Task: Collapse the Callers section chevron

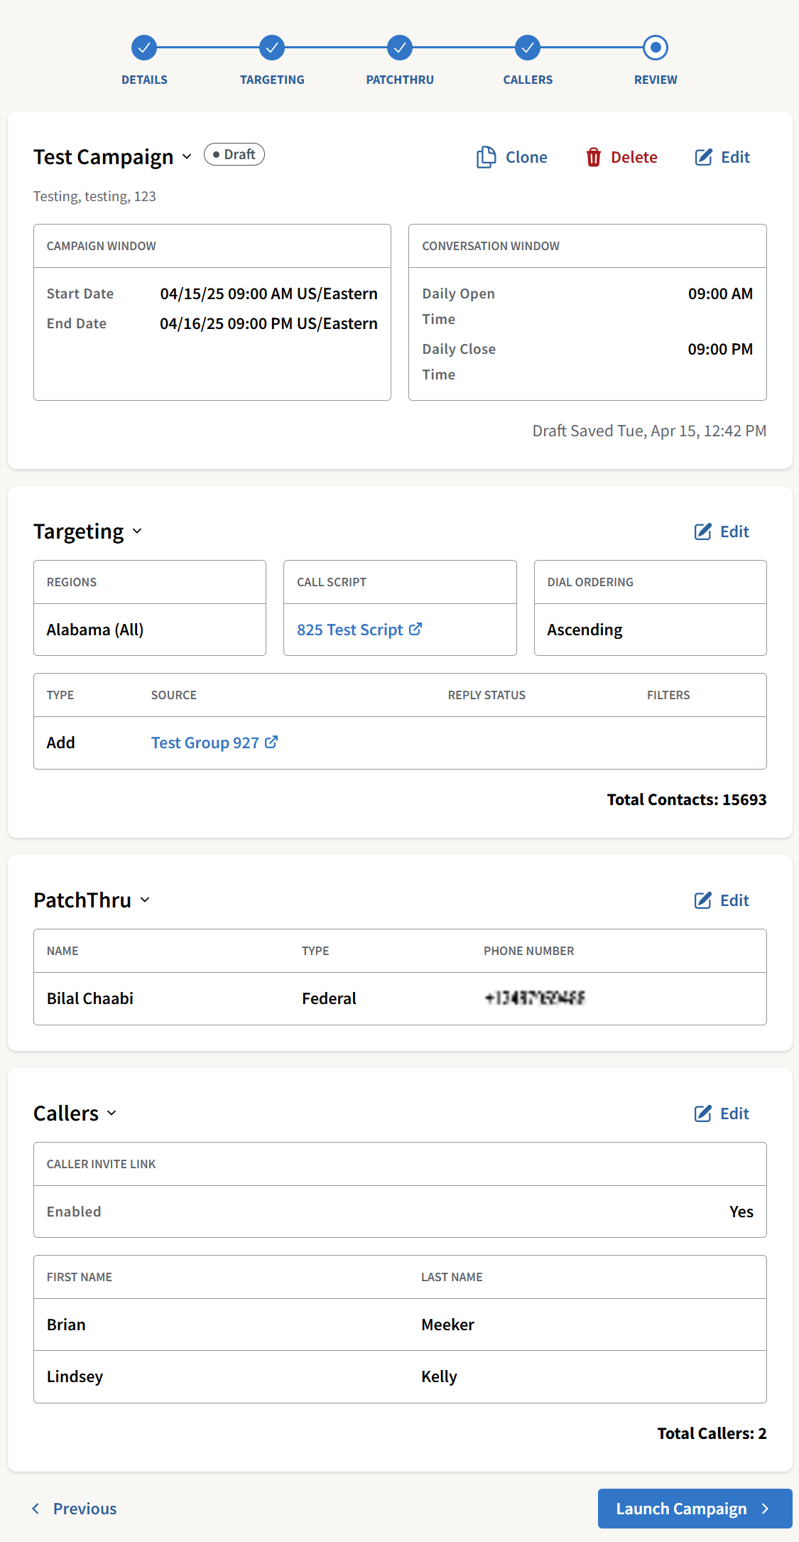Action: [112, 1113]
